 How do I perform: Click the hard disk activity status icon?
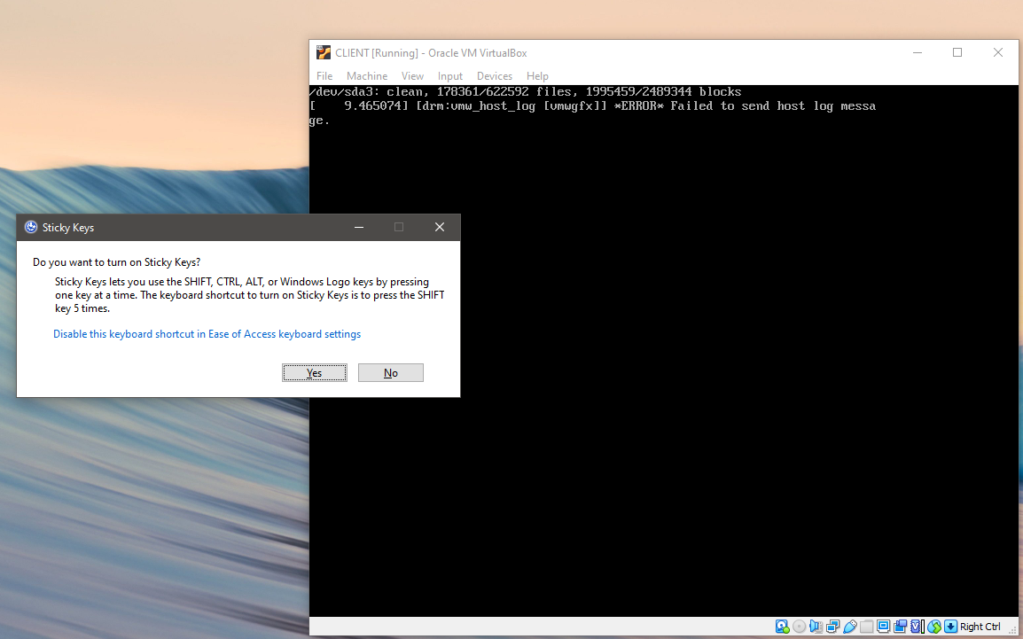point(783,627)
